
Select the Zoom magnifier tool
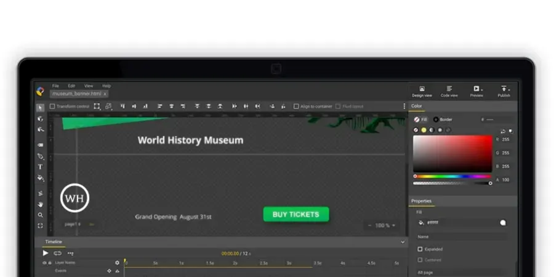pos(41,215)
